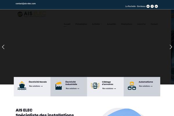The height and width of the screenshot is (116, 174).
Task: Go to next slide arrow
Action: [x=171, y=47]
